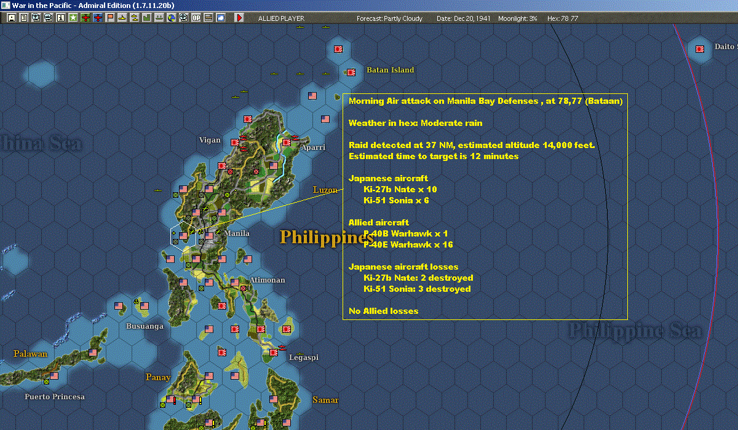Click 'Hex: 78 77' readout
Image resolution: width=738 pixels, height=430 pixels.
(562, 18)
